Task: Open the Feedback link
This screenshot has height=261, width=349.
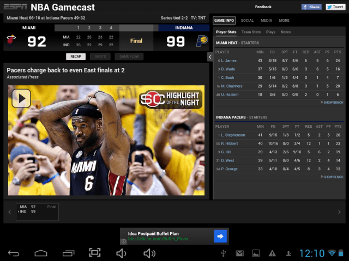Action: (x=263, y=7)
